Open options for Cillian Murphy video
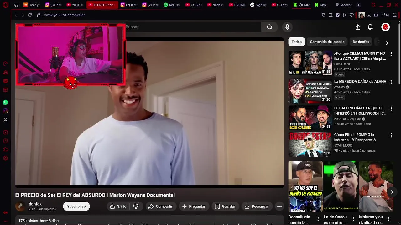The height and width of the screenshot is (225, 401). 391,54
